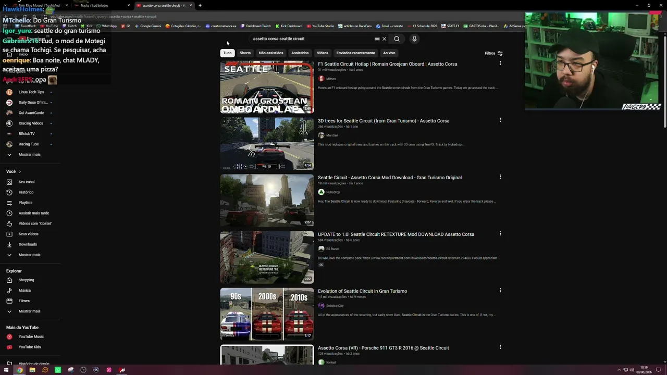Open options menu for F1 Seattle Circuit Hotlap video
Image resolution: width=667 pixels, height=375 pixels.
pos(500,64)
